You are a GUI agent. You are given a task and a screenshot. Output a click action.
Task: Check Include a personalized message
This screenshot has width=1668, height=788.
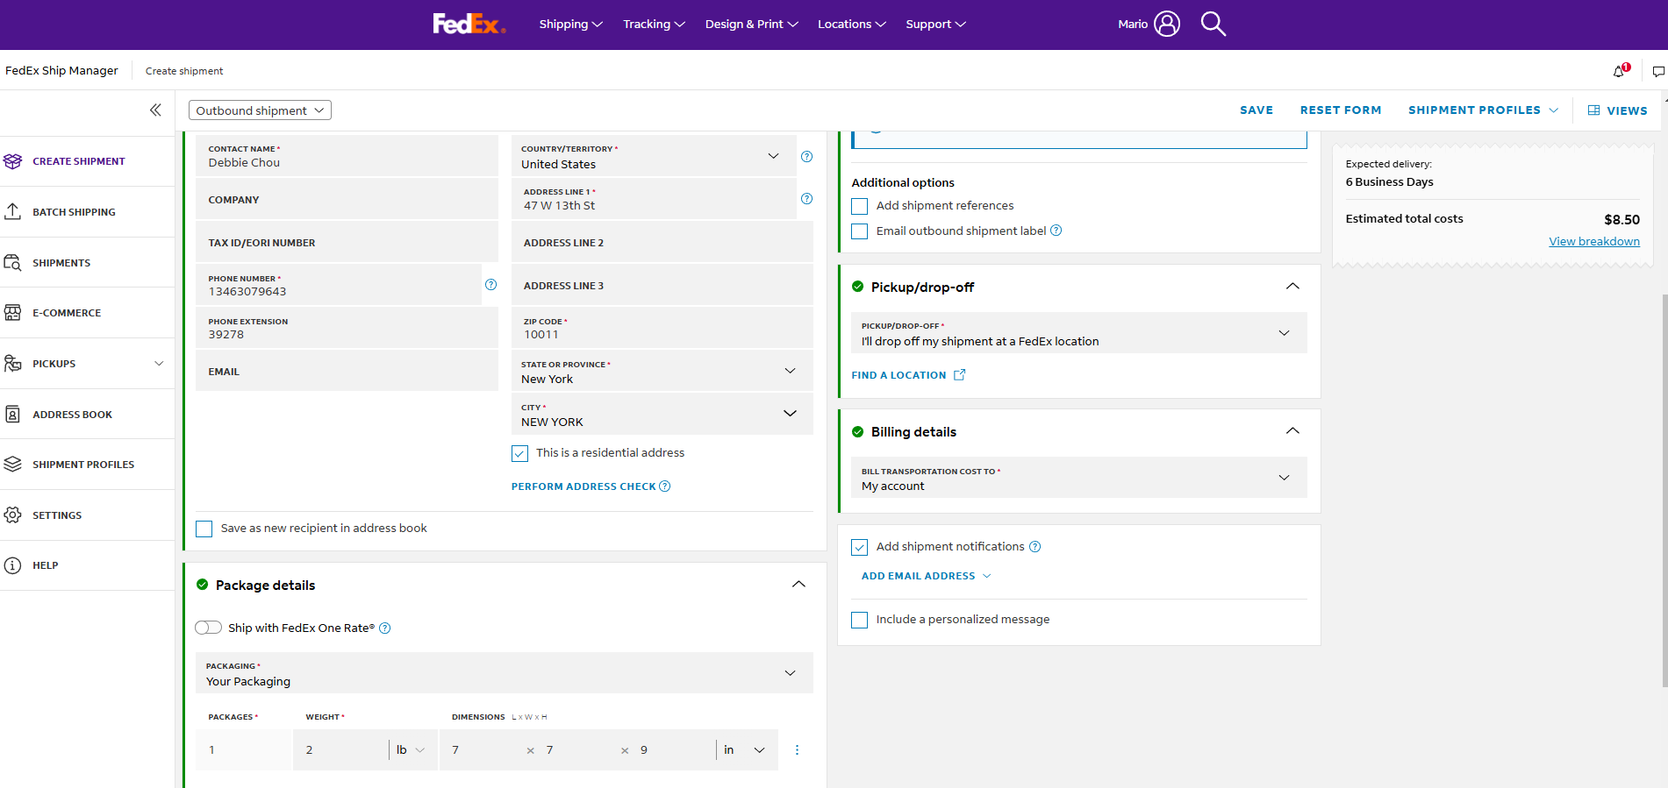click(x=859, y=620)
